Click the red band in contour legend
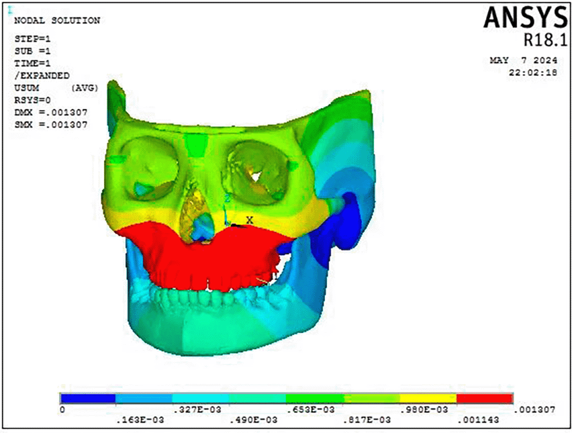 pos(484,398)
